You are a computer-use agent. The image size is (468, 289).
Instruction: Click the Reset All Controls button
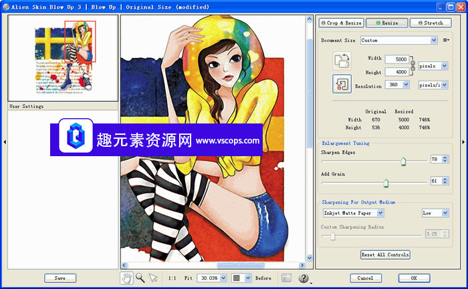385,254
